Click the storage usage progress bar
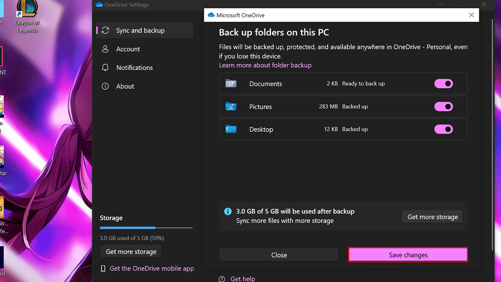Image resolution: width=501 pixels, height=282 pixels. [x=146, y=228]
